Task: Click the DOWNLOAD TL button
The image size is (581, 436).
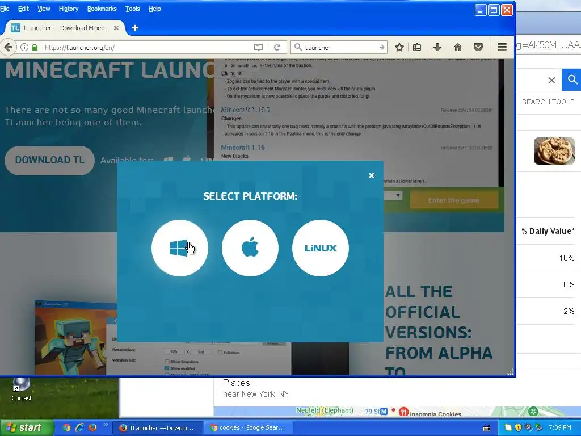Action: (50, 160)
